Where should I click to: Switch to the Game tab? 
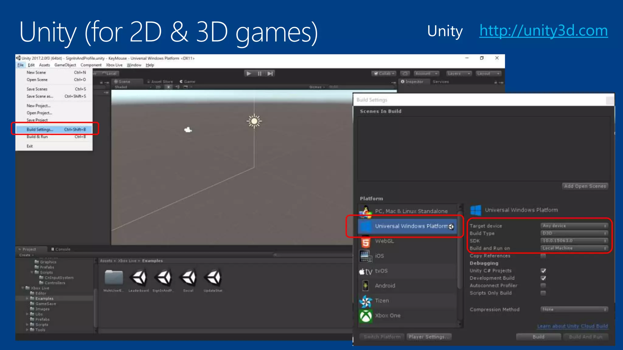pos(187,82)
